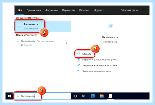Switch to the Документы tab
Image resolution: width=155 pixels, height=105 pixels.
[51, 10]
